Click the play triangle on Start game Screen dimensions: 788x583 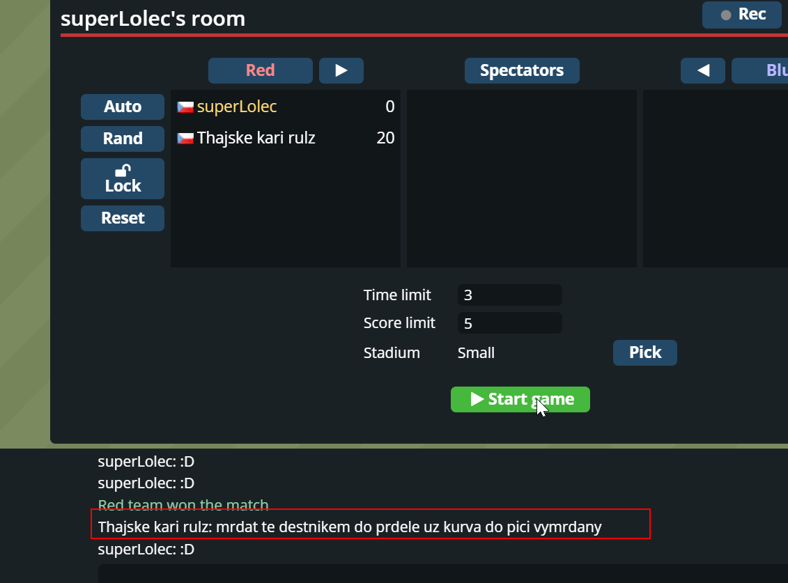[477, 399]
